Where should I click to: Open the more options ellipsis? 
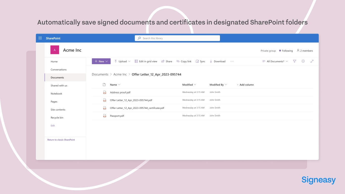[232, 61]
